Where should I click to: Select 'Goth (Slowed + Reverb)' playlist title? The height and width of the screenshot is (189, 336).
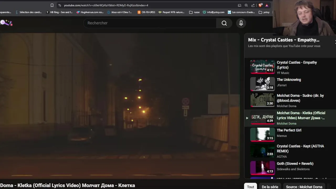click(x=295, y=164)
